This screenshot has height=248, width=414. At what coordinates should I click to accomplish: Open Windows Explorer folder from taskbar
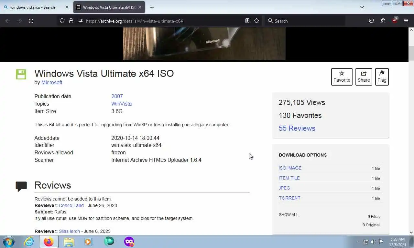coord(69,242)
